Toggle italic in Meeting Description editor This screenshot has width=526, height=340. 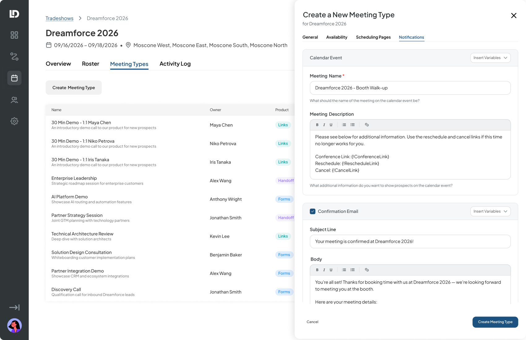click(324, 125)
